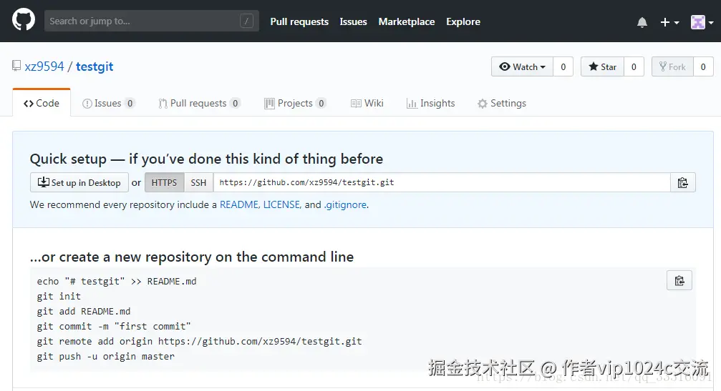Select the SSH clone protocol
Viewport: 721px width, 391px height.
click(198, 183)
